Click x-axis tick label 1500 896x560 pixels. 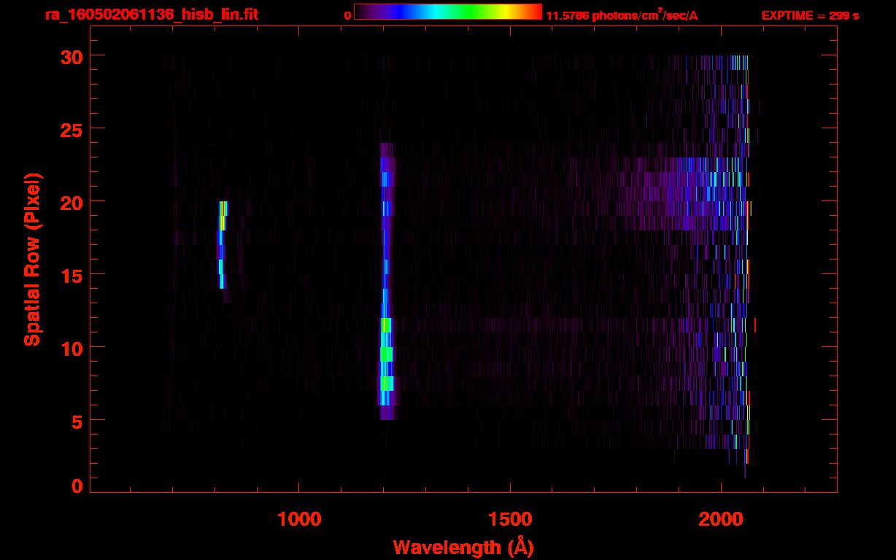[510, 519]
